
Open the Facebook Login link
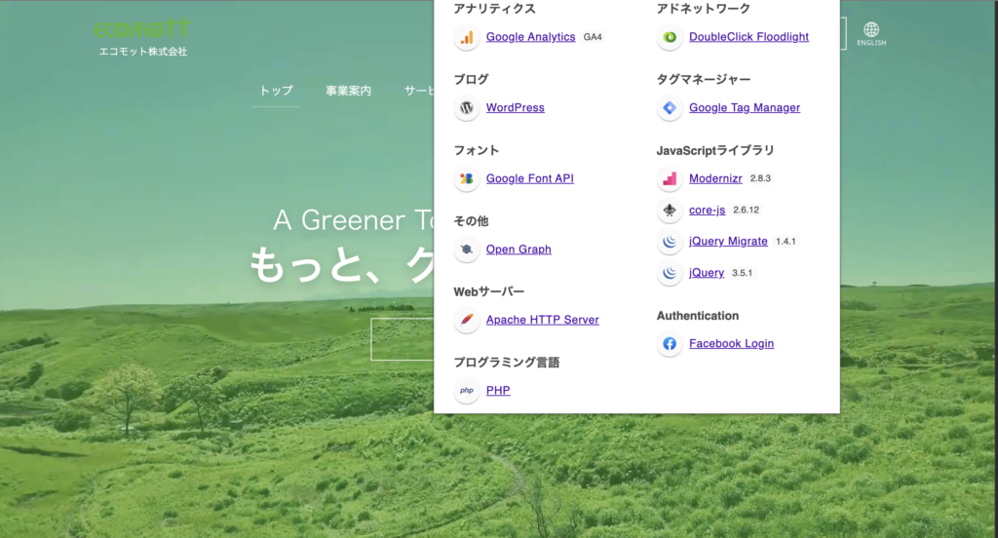pyautogui.click(x=731, y=344)
